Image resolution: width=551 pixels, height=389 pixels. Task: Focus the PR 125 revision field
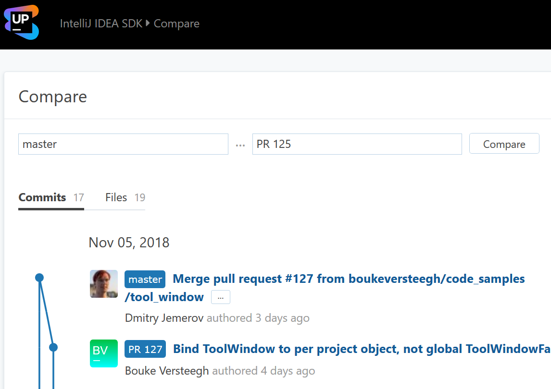(x=357, y=144)
